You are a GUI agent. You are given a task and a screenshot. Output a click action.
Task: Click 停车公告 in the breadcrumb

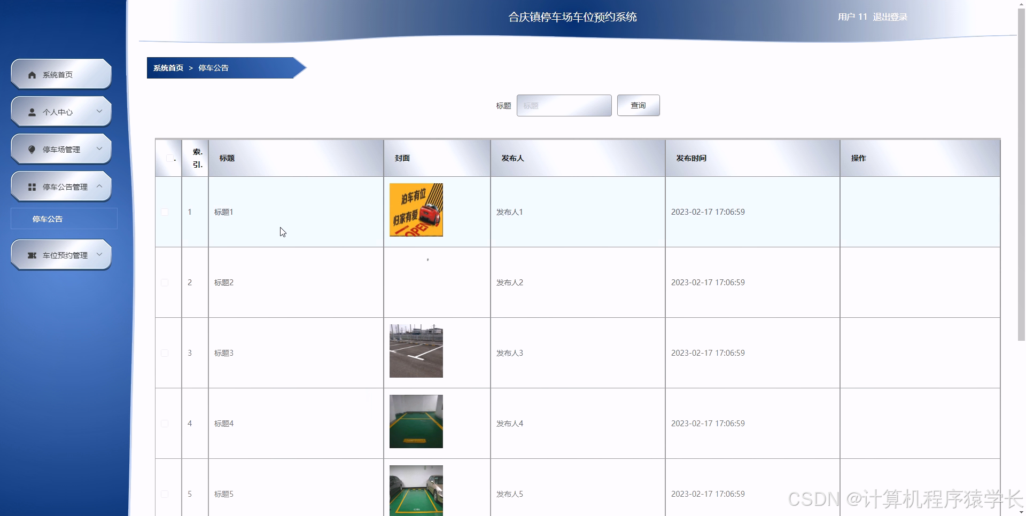pos(213,68)
